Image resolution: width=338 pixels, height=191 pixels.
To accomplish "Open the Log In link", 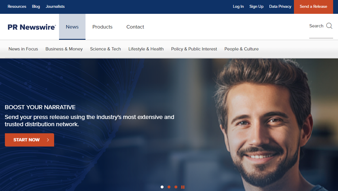I will 238,6.
